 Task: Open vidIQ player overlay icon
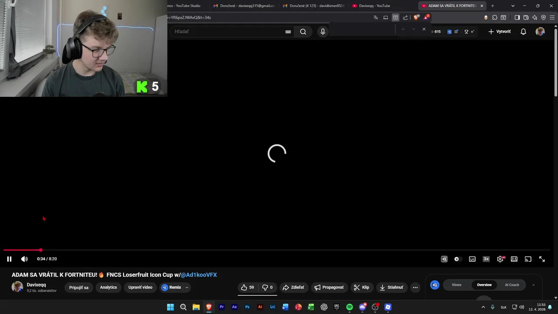coord(444,259)
